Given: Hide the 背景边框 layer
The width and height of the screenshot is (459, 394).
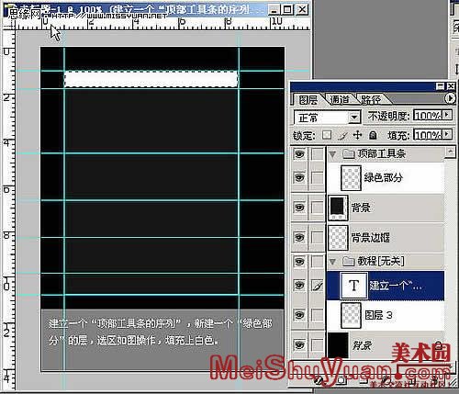Looking at the screenshot, I should (299, 237).
